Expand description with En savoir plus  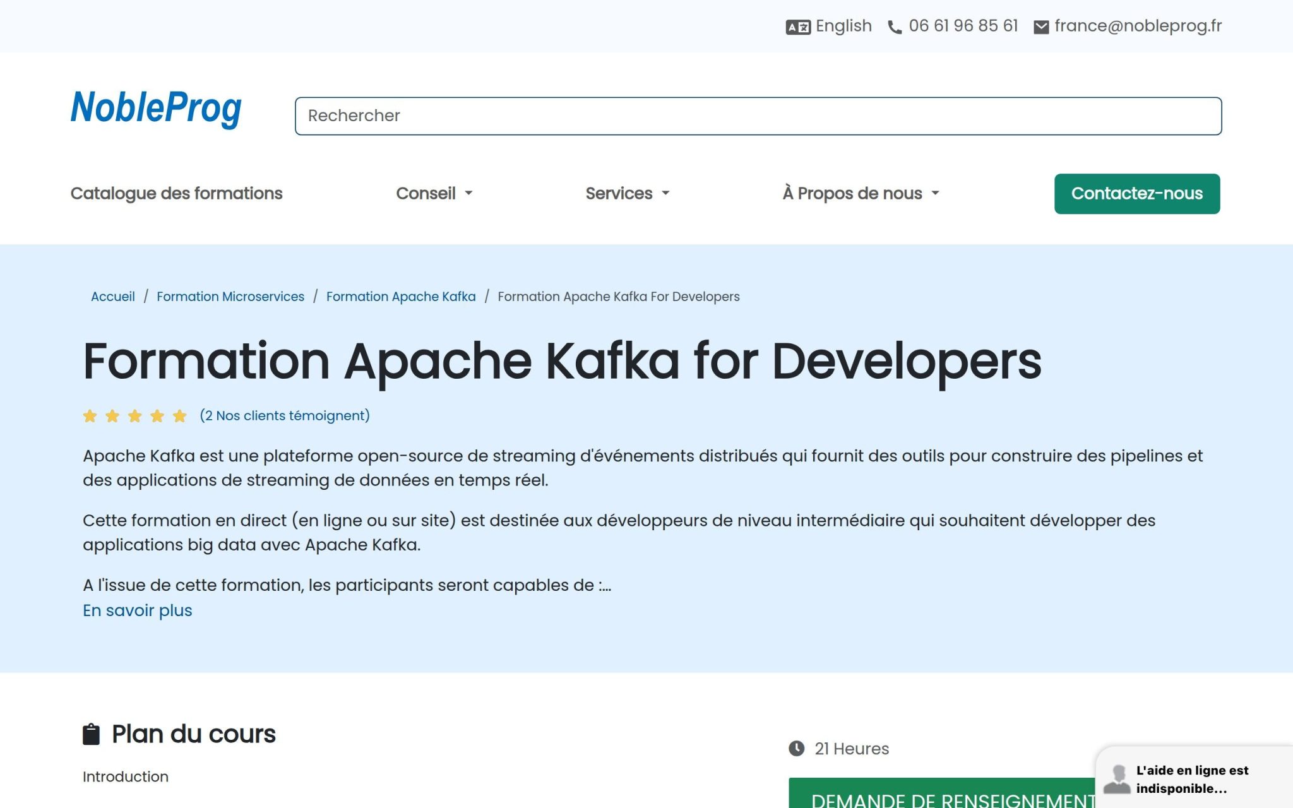pos(138,610)
